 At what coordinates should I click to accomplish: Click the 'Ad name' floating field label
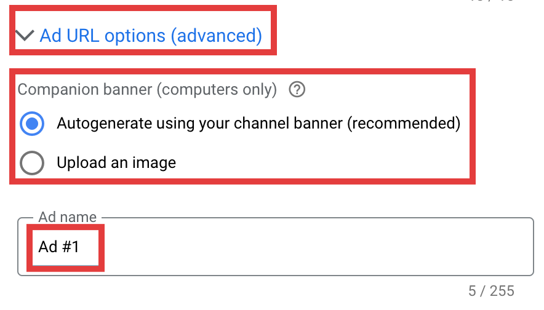pyautogui.click(x=67, y=217)
